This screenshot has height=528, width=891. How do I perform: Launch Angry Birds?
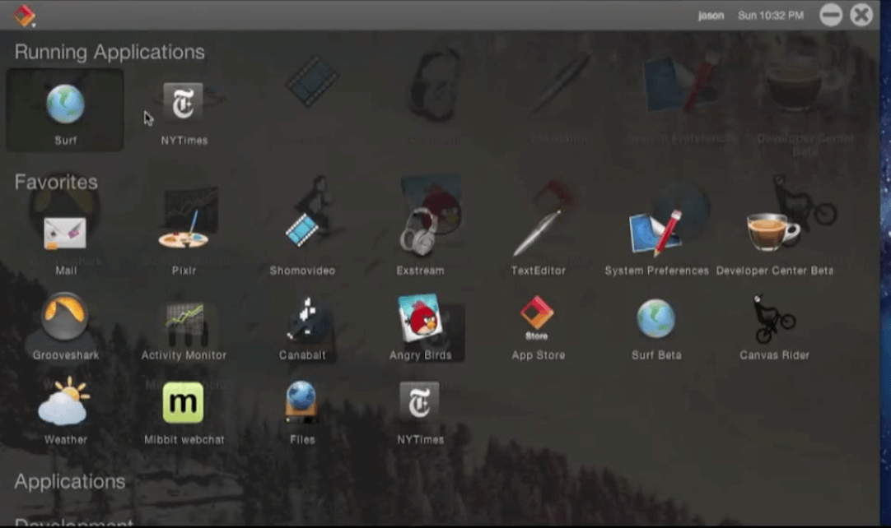pyautogui.click(x=421, y=327)
